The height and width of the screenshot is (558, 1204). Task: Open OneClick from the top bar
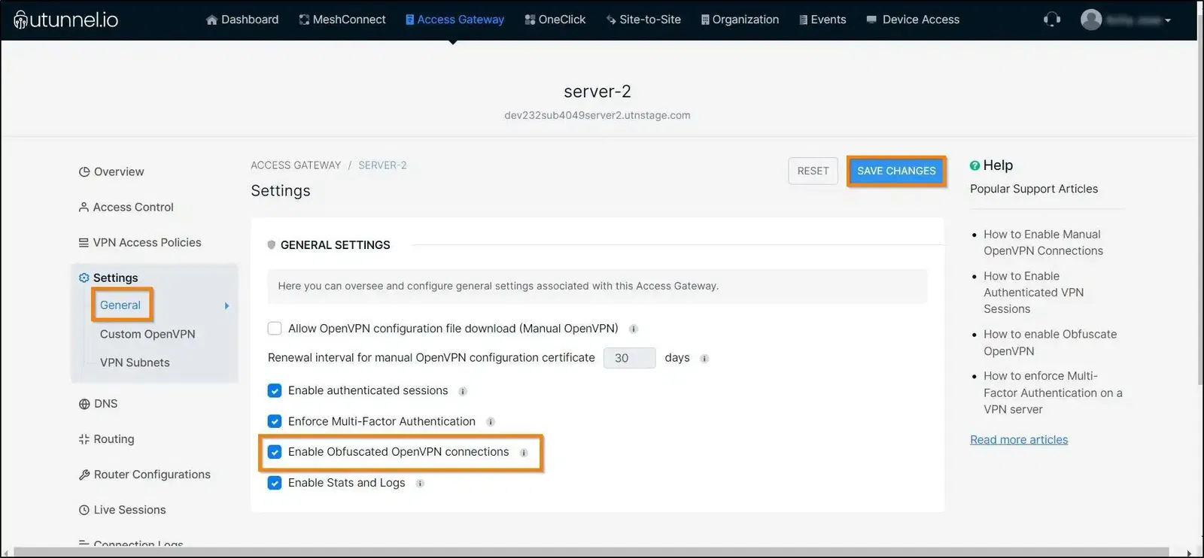click(x=555, y=20)
